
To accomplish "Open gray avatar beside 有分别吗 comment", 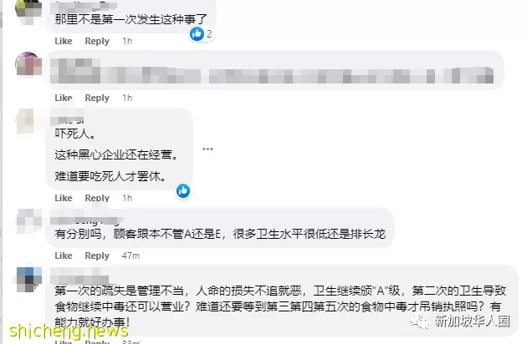I will 28,221.
